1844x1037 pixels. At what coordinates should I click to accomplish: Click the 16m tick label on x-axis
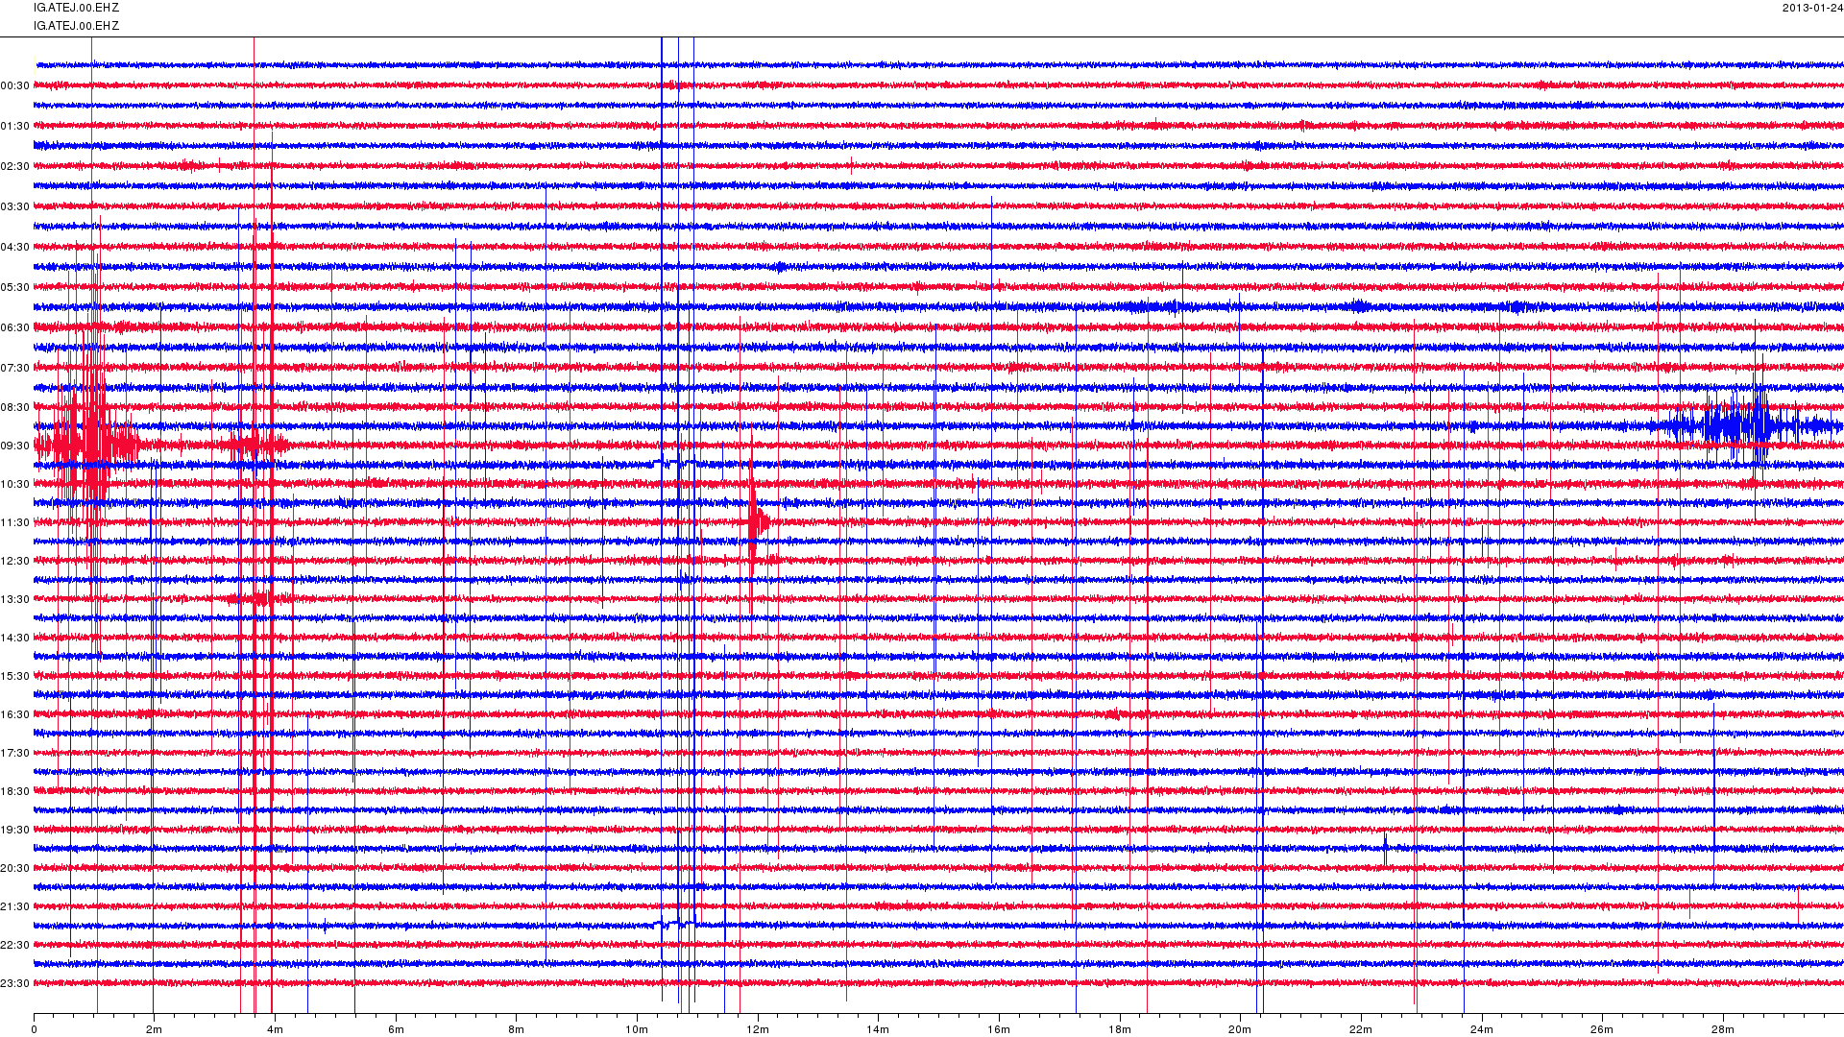click(999, 1030)
